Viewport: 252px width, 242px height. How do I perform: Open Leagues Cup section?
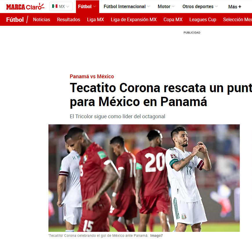click(x=203, y=20)
